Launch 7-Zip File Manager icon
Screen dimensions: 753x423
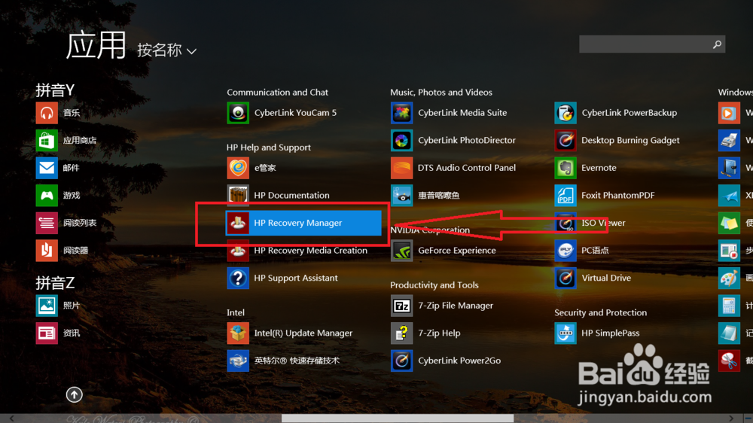point(401,306)
